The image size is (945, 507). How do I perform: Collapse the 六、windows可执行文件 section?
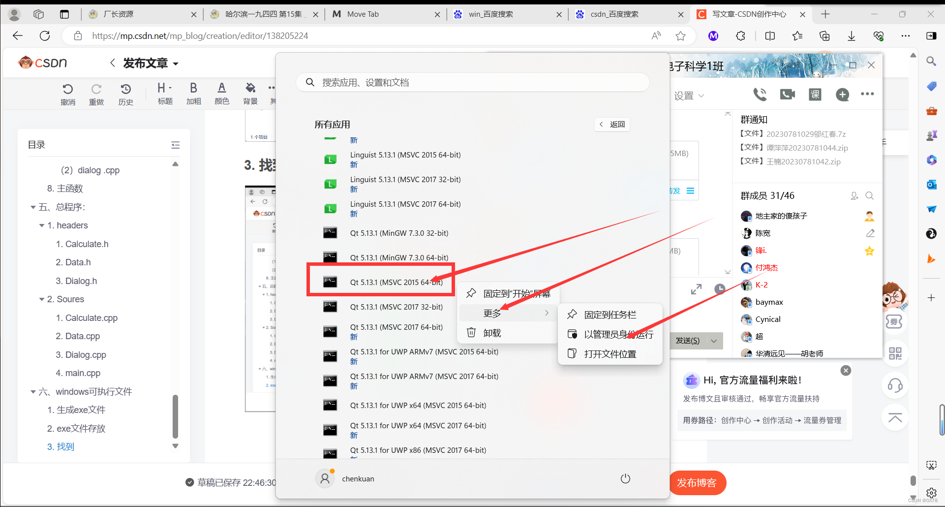pyautogui.click(x=33, y=392)
